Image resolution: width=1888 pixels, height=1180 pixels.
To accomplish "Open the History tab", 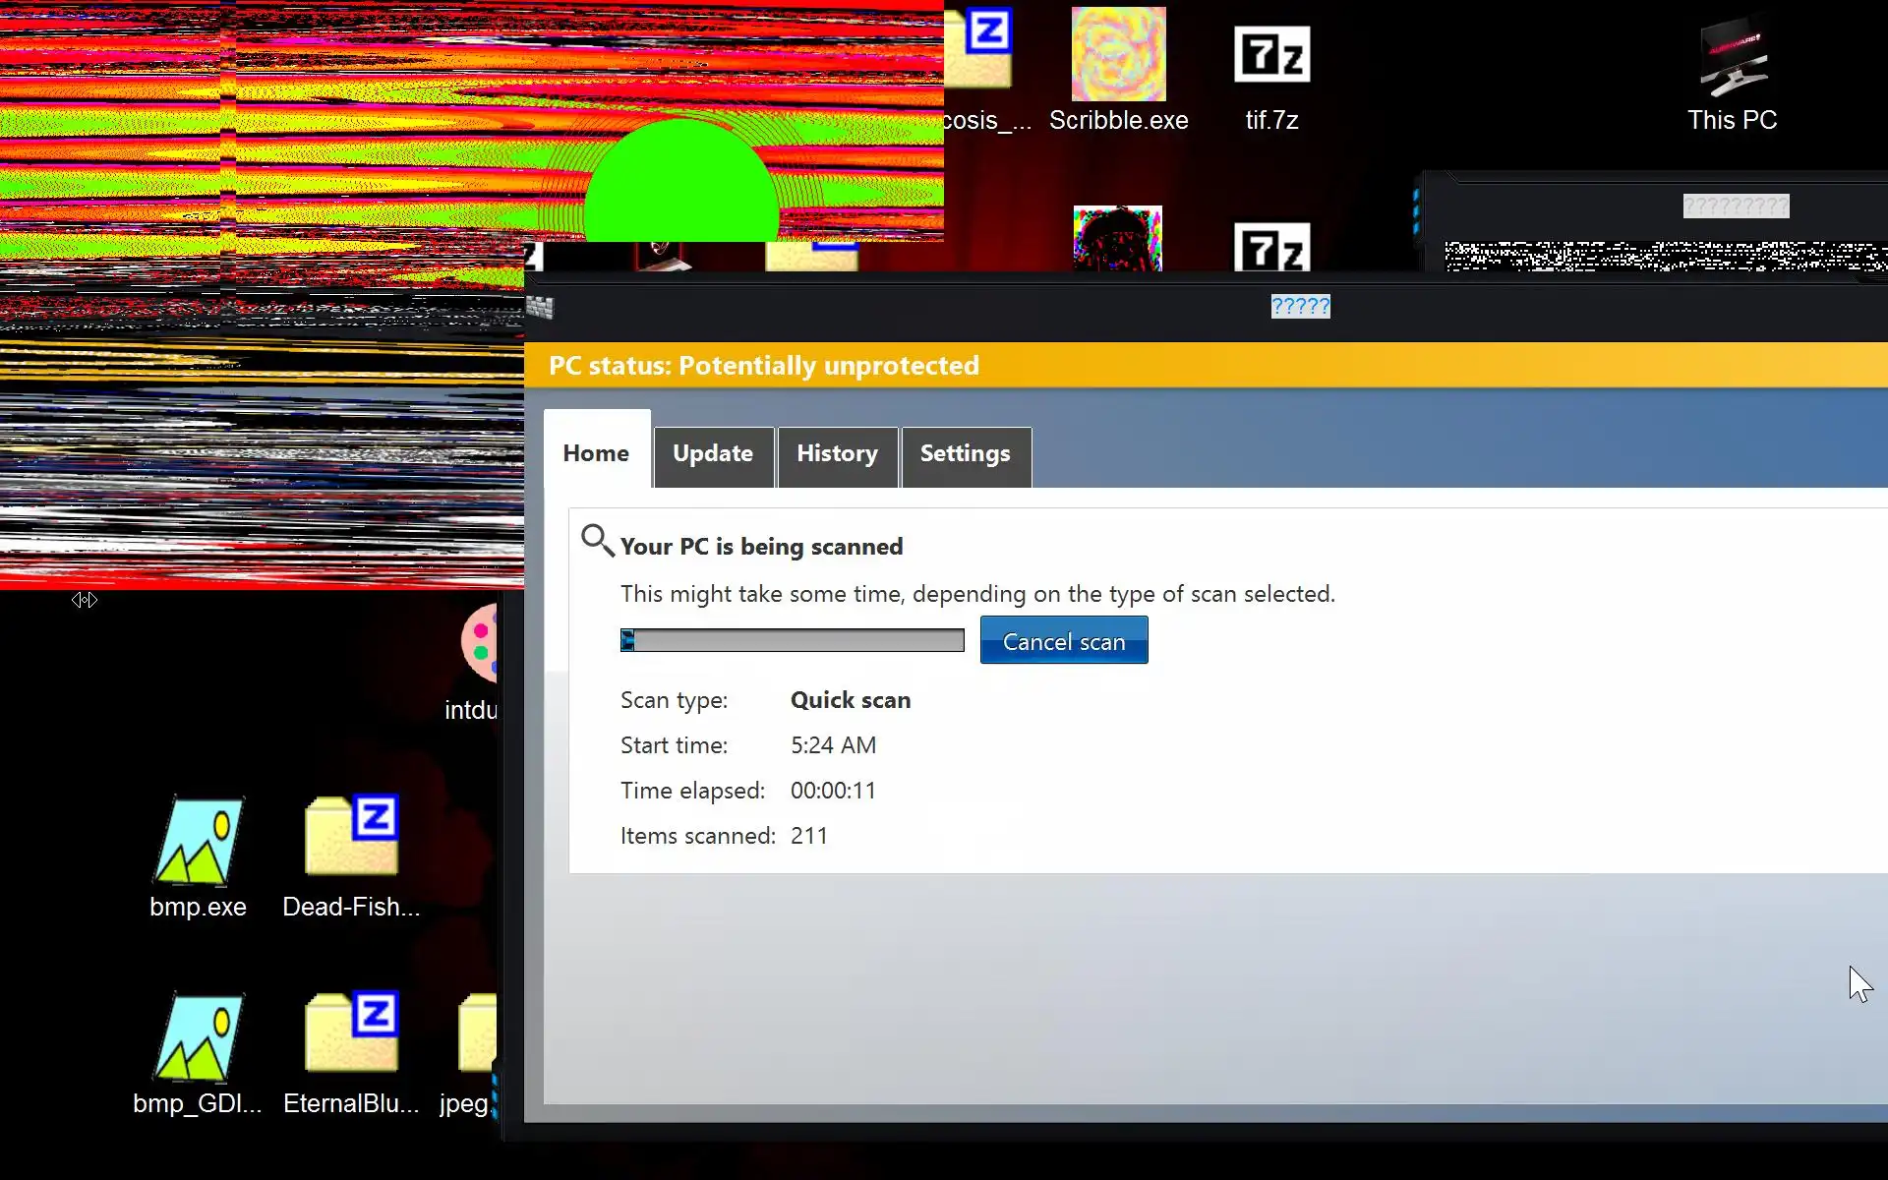I will (837, 454).
